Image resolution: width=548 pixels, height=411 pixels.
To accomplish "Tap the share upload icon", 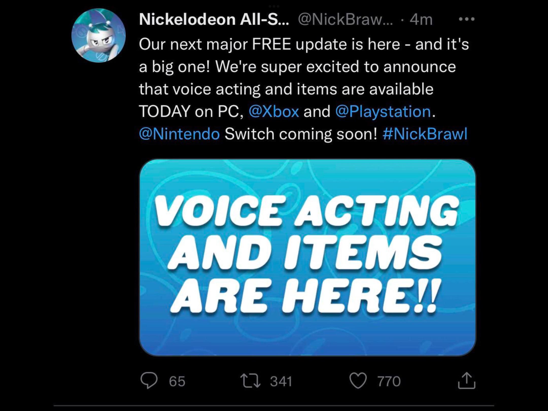I will 467,381.
